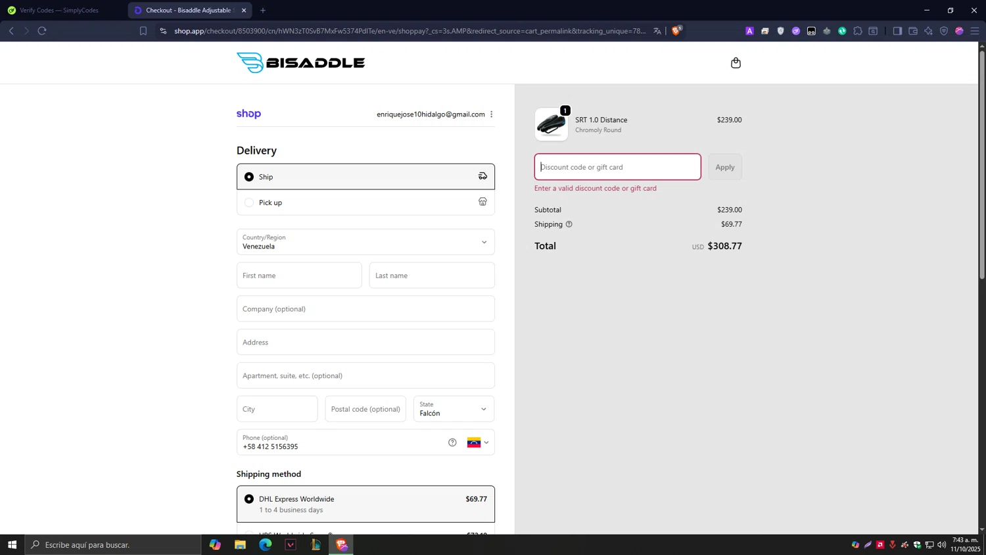Focus the Last name field
This screenshot has width=986, height=555.
(x=432, y=276)
